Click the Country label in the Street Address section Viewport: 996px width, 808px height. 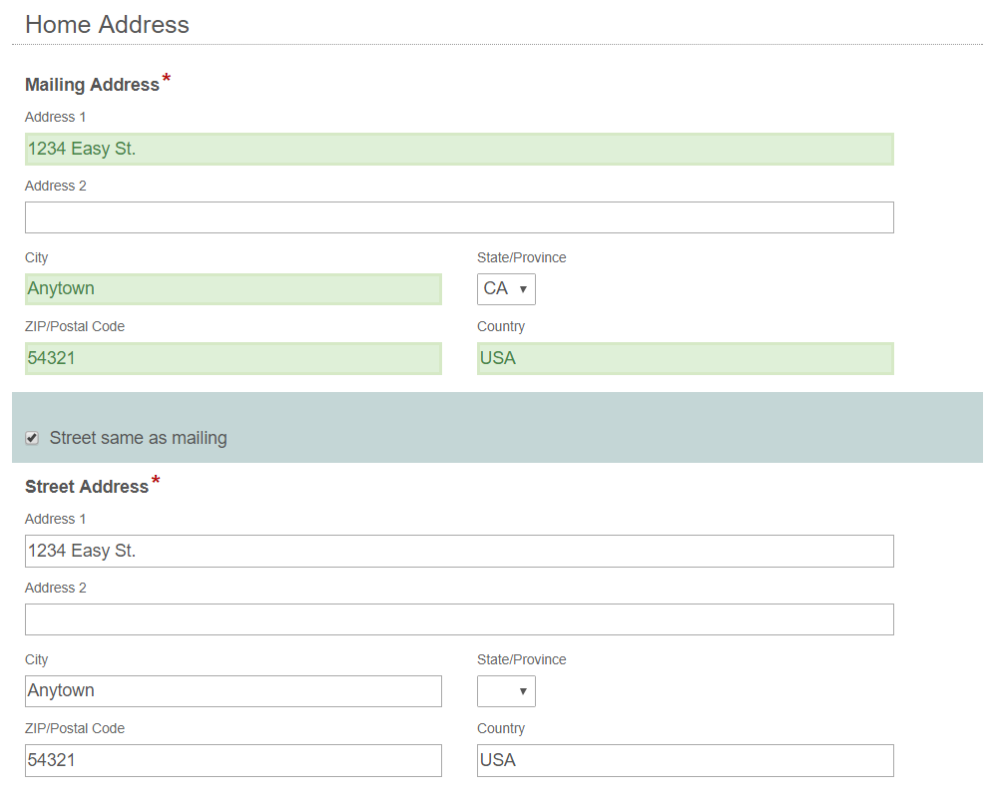(500, 728)
